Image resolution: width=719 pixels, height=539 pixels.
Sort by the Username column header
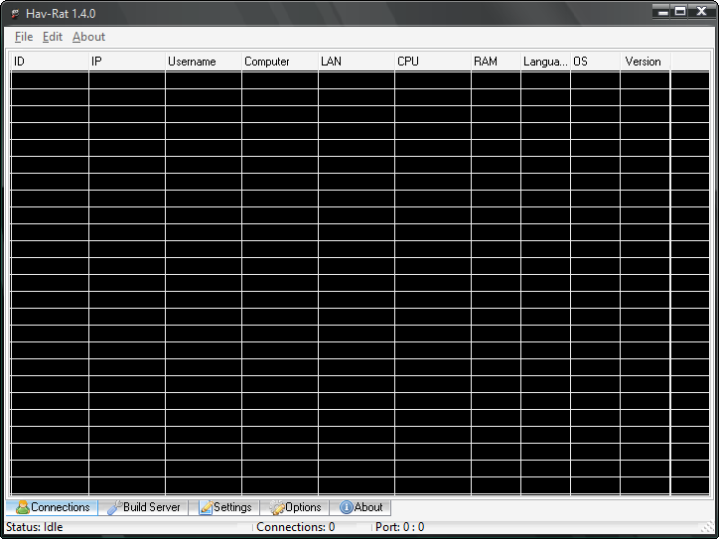[x=203, y=62]
